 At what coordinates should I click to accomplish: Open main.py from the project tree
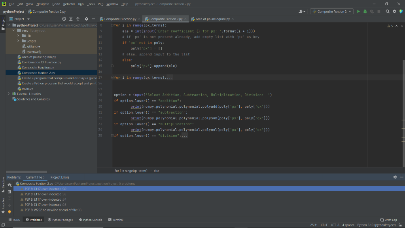27,89
